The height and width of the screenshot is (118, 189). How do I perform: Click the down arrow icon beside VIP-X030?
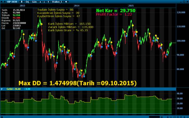pyautogui.click(x=22, y=2)
